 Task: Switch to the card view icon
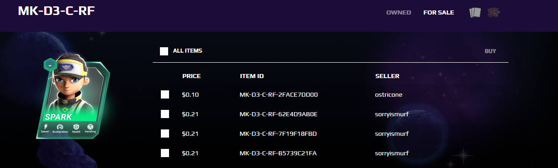pyautogui.click(x=475, y=12)
